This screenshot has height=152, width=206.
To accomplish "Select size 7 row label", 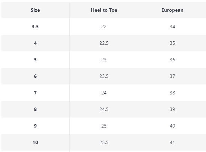I will (35, 93).
